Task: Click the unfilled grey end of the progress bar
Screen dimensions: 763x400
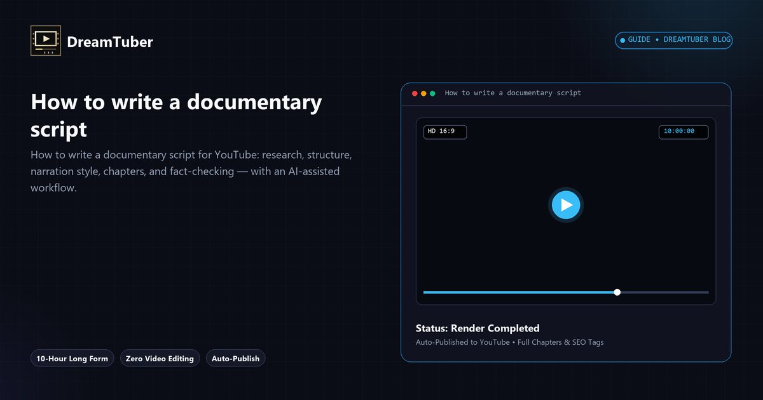Action: (x=664, y=292)
